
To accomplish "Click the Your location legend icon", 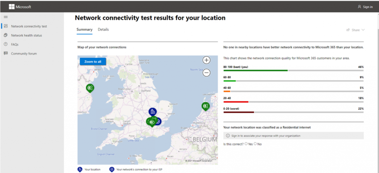I will coord(80,169).
